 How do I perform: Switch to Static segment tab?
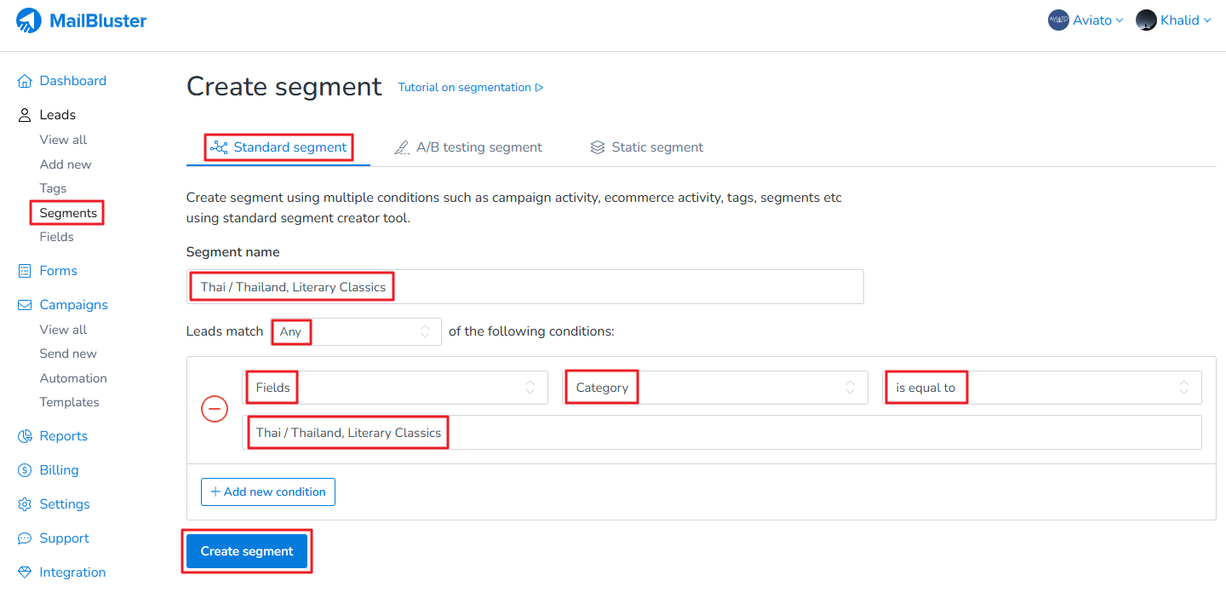[647, 147]
